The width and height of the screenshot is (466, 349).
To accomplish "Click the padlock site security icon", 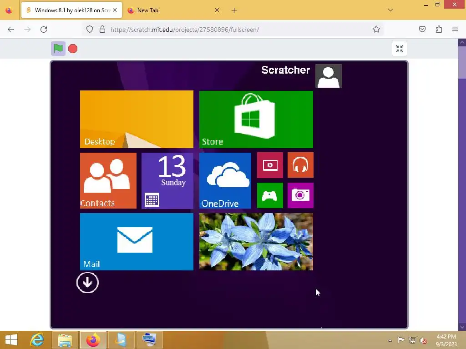I will tap(102, 30).
